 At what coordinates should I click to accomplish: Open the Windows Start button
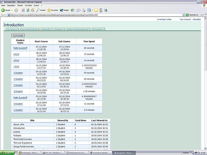click(x=7, y=153)
